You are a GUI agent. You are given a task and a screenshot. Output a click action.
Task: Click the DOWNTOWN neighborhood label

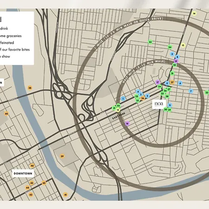[x=23, y=174]
